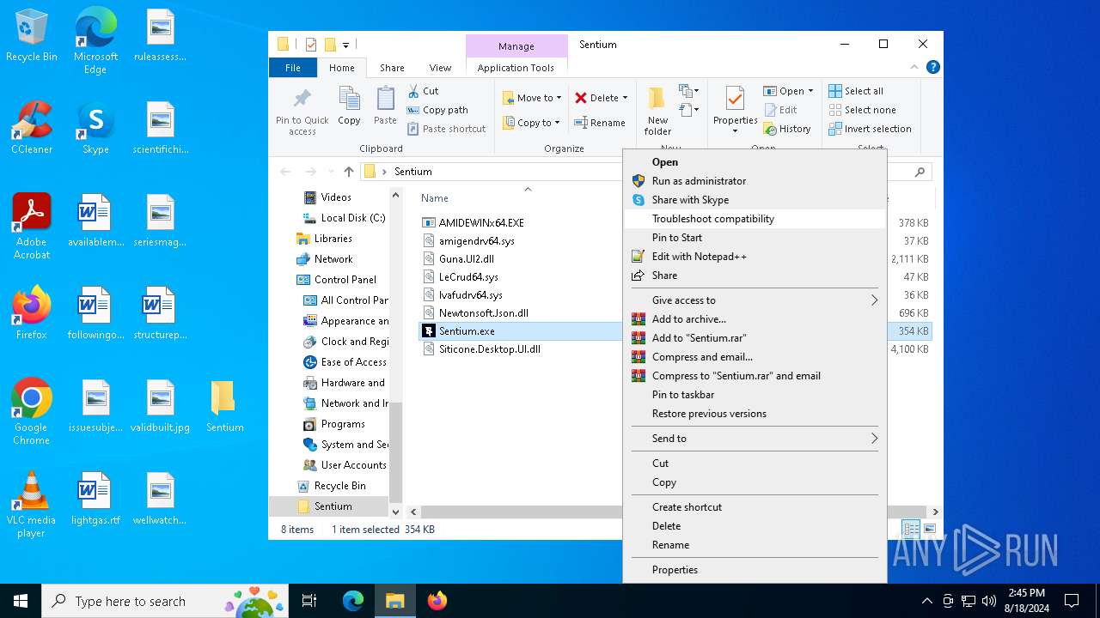Open the Quick Access Toolbar dropdown

click(345, 45)
